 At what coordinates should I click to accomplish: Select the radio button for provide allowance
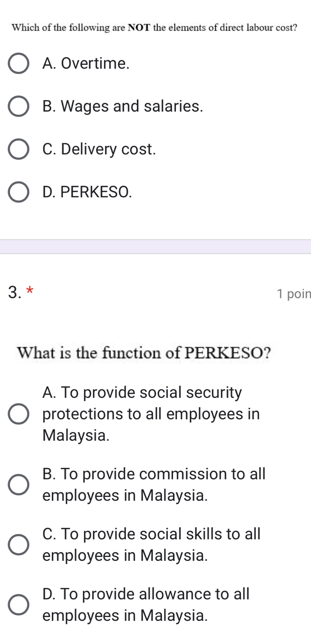[19, 605]
